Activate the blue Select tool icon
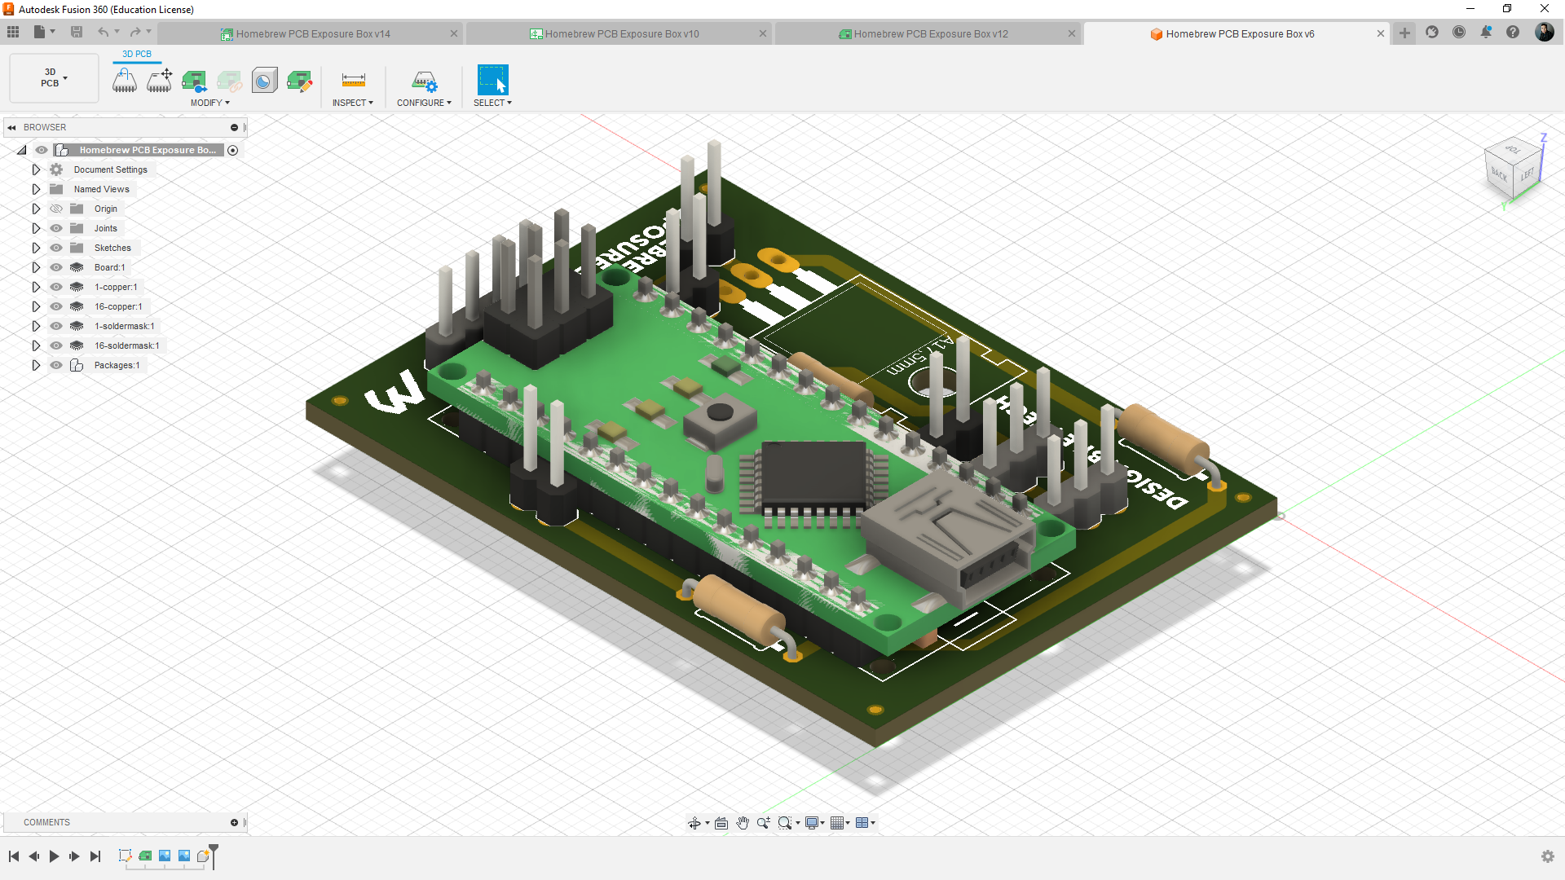1565x880 pixels. [x=492, y=80]
